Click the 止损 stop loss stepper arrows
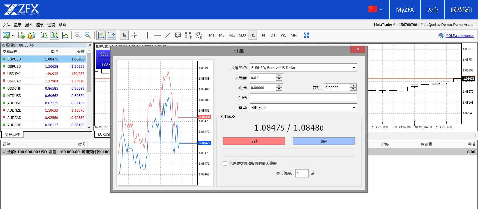The width and height of the screenshot is (478, 209). pyautogui.click(x=279, y=87)
